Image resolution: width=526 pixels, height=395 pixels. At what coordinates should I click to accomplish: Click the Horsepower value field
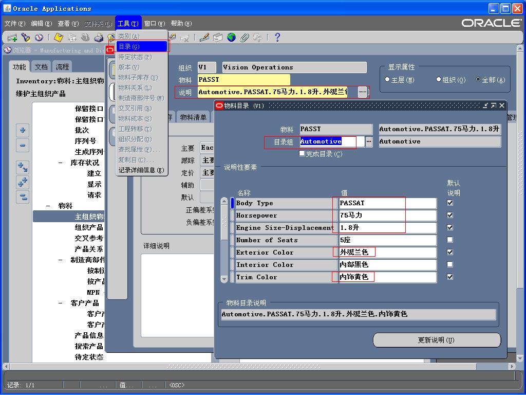[387, 216]
